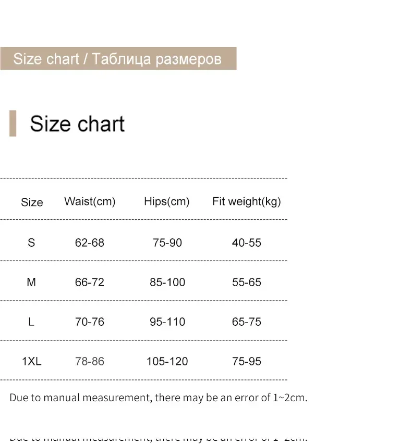Image resolution: width=412 pixels, height=446 pixels.
Task: Select the S size row label
Action: 31,243
